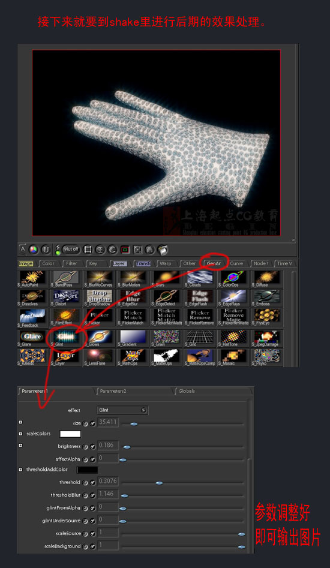Toggle autokey clock for affectAlpha

click(x=85, y=459)
